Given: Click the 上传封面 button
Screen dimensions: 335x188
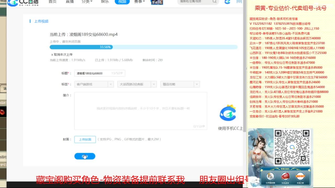Looking at the screenshot, I should (x=85, y=139).
